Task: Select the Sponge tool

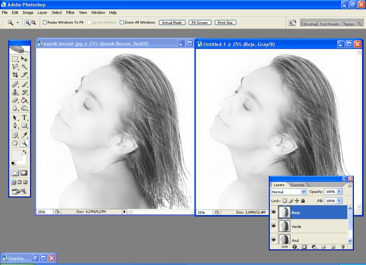Action: (24, 108)
